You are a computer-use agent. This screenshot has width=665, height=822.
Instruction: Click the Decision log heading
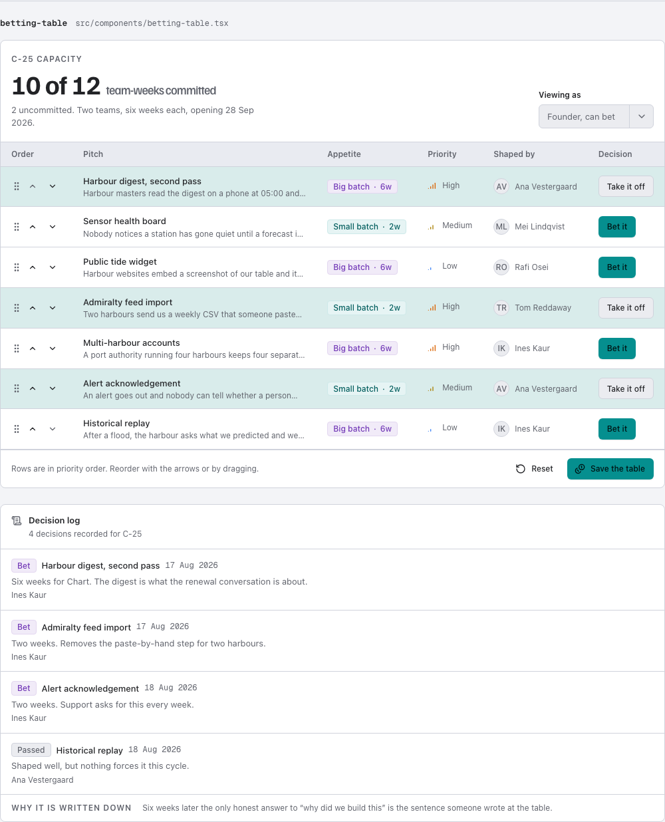click(x=54, y=521)
